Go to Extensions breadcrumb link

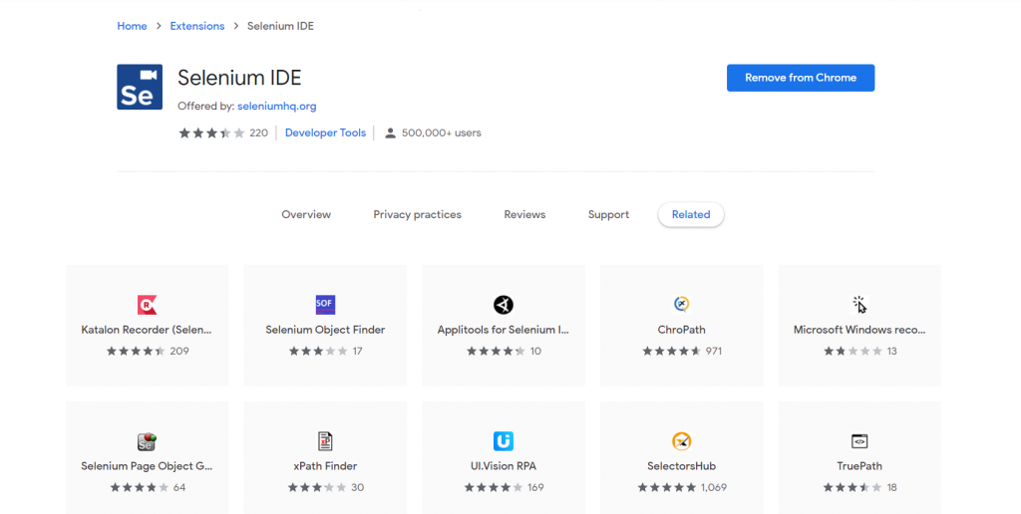point(197,26)
